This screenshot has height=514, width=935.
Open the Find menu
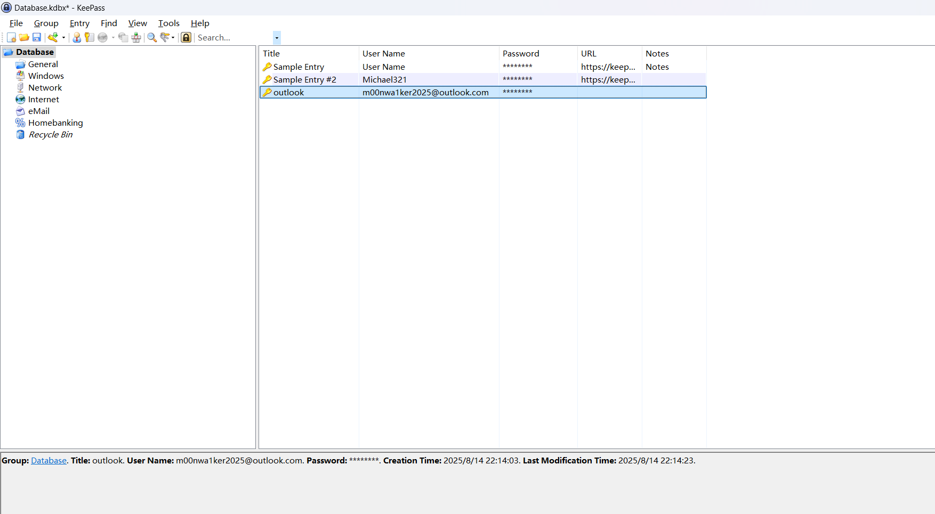[109, 23]
